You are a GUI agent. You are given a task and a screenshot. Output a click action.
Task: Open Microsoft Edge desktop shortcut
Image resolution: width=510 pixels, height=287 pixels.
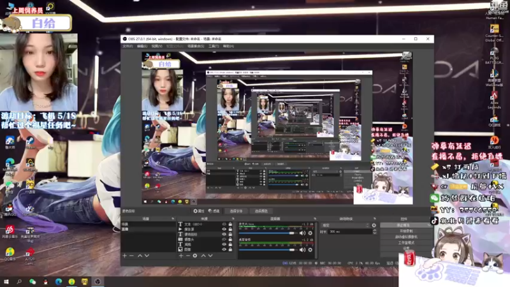pos(10,166)
